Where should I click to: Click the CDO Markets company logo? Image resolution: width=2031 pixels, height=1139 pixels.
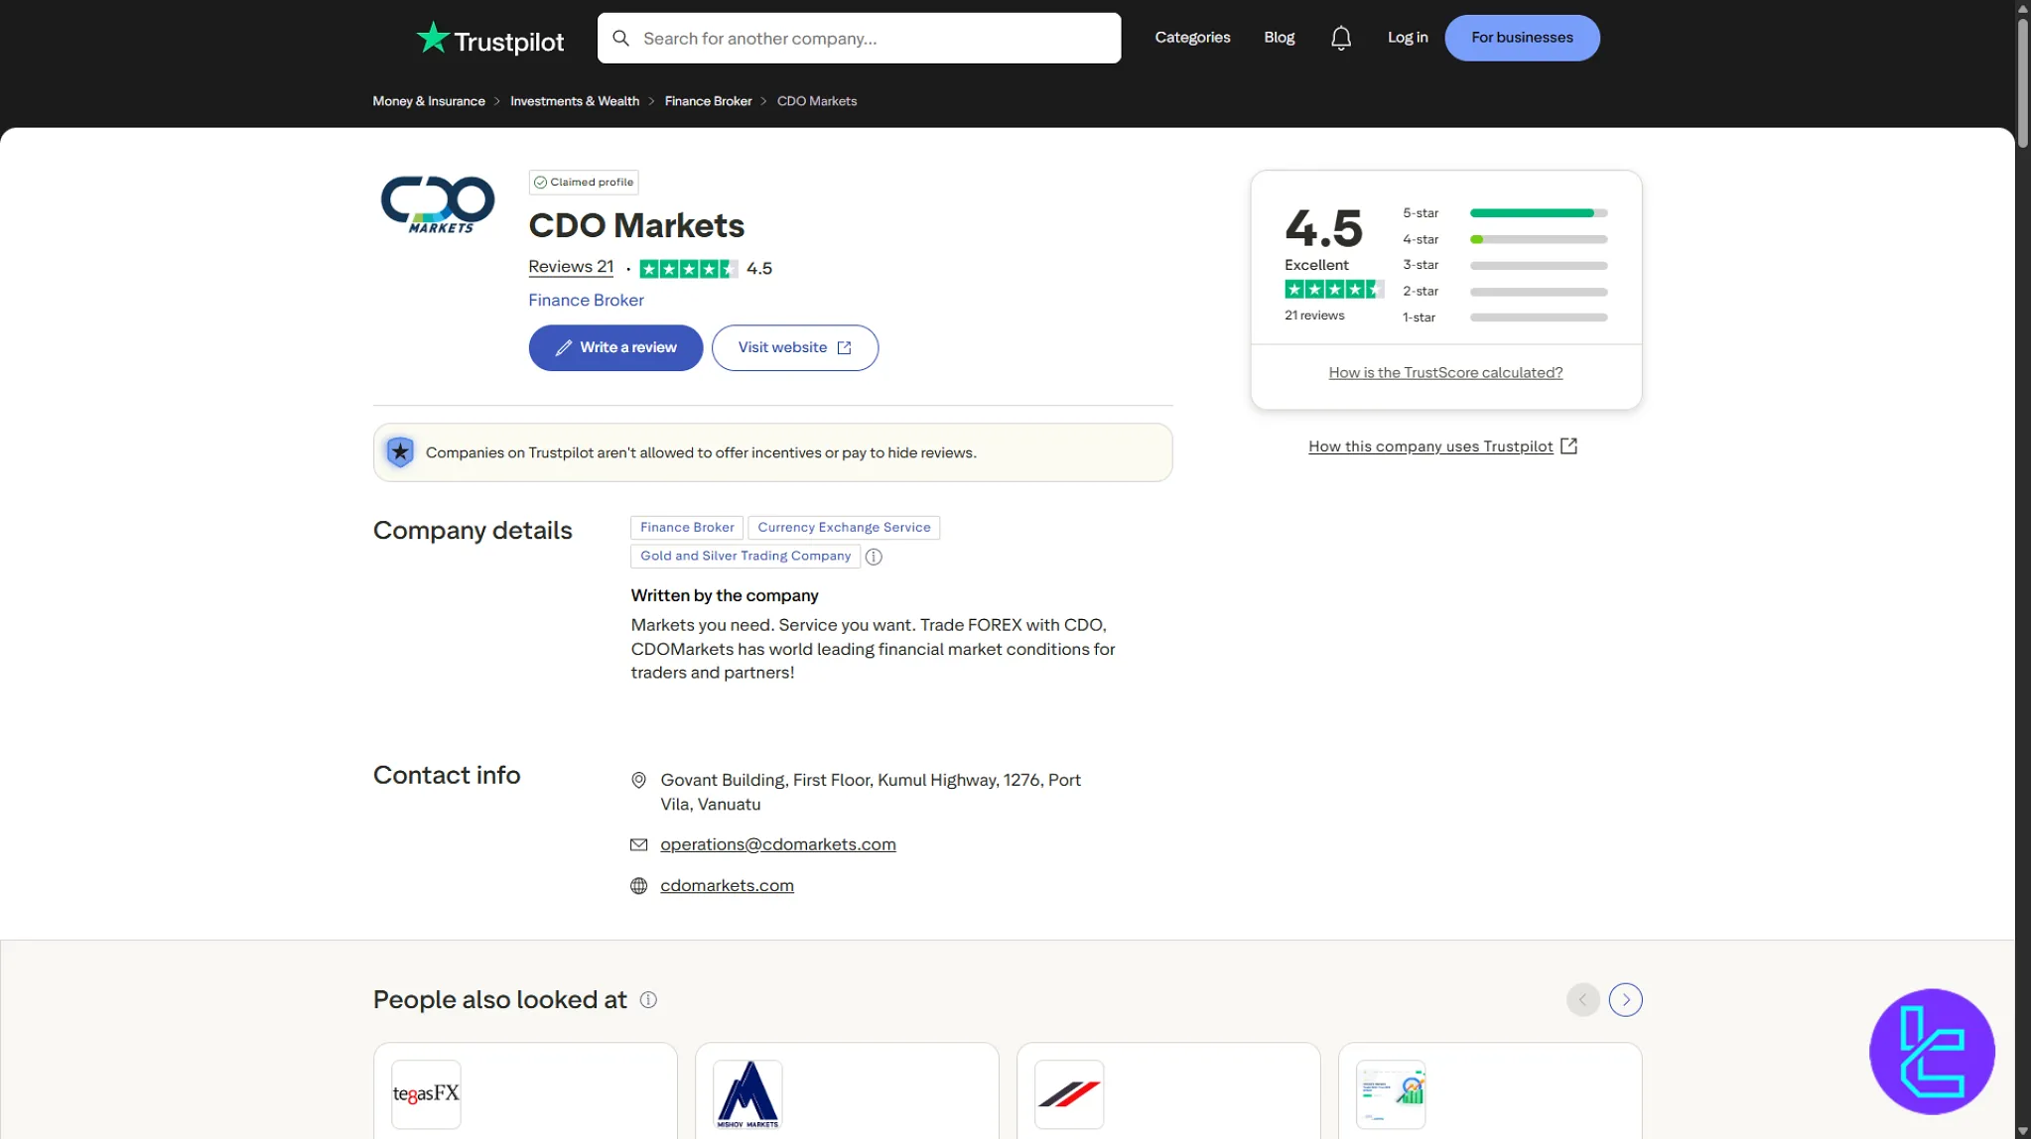tap(438, 205)
